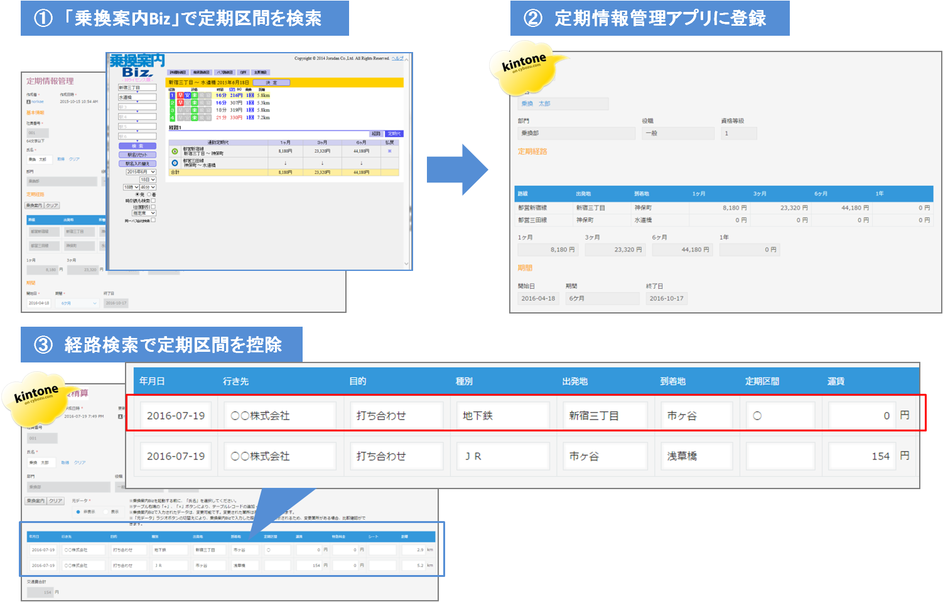Open the 指定席 seat type dropdown
The image size is (943, 602).
coord(144,213)
